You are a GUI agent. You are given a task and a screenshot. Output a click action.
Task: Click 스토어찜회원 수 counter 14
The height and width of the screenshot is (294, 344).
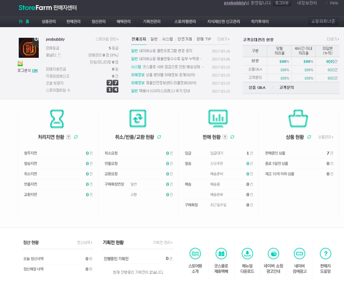pos(113,90)
